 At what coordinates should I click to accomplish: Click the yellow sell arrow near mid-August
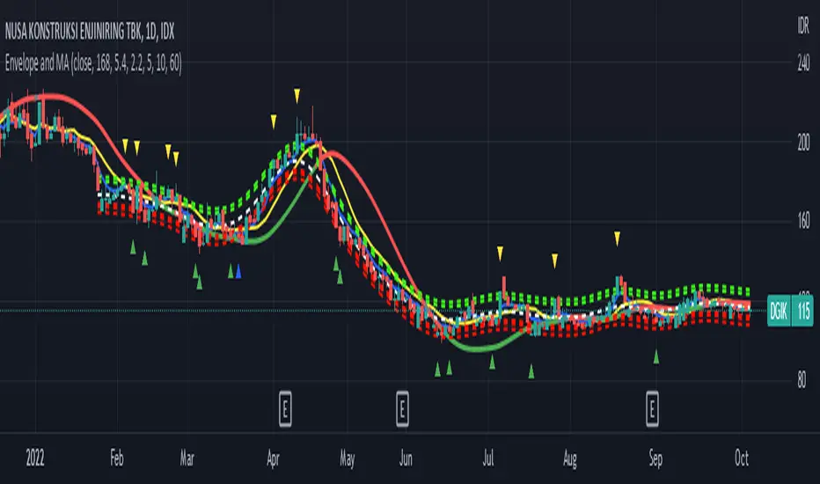point(617,238)
